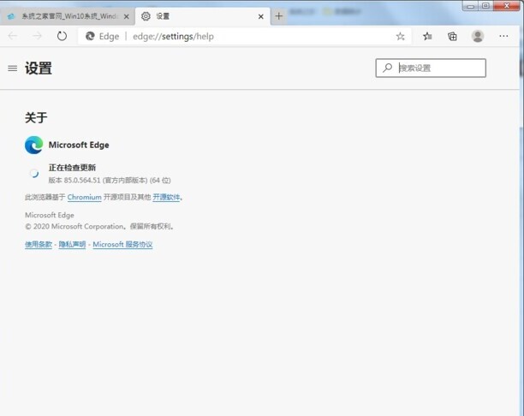Screen dimensions: 524x416
Task: Open the Microsoft 服务协议 link
Action: tap(122, 244)
